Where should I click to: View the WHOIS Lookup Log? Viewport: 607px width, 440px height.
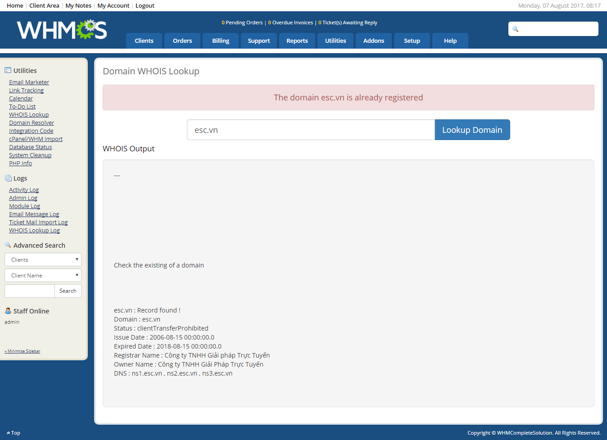(34, 230)
